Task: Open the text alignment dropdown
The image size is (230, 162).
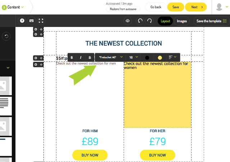Action: click(172, 57)
